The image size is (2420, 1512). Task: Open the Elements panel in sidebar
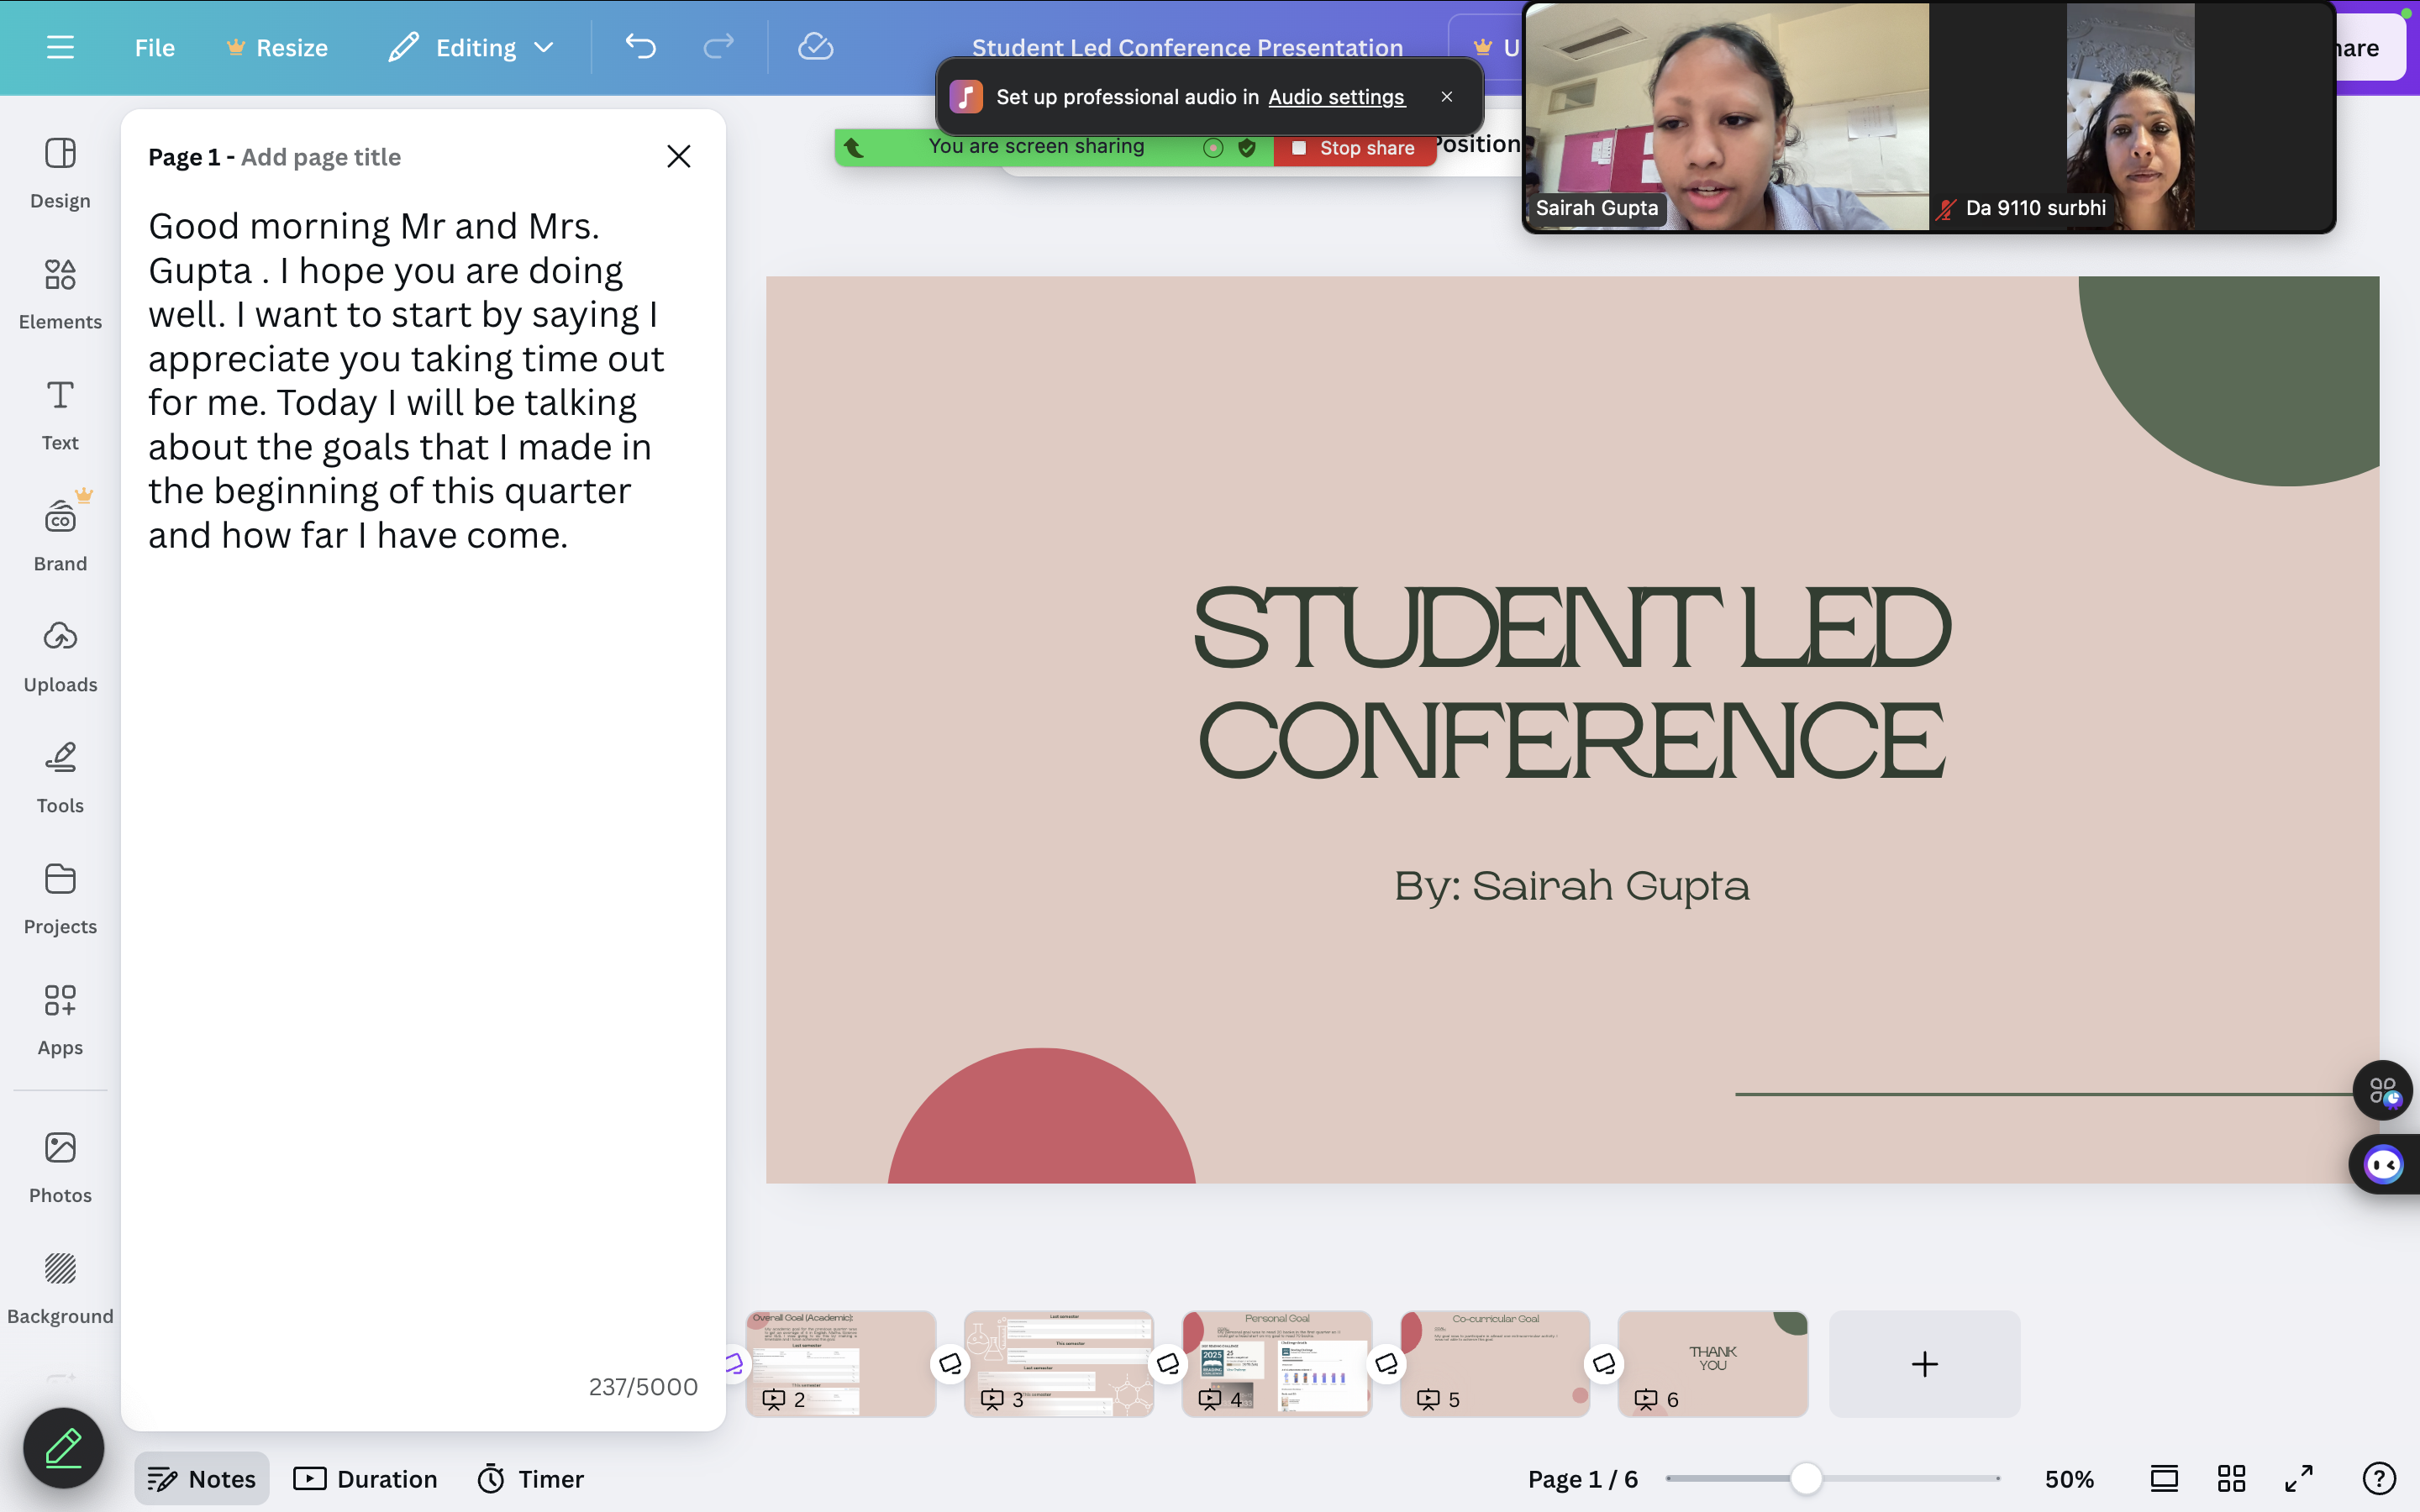pos(60,292)
